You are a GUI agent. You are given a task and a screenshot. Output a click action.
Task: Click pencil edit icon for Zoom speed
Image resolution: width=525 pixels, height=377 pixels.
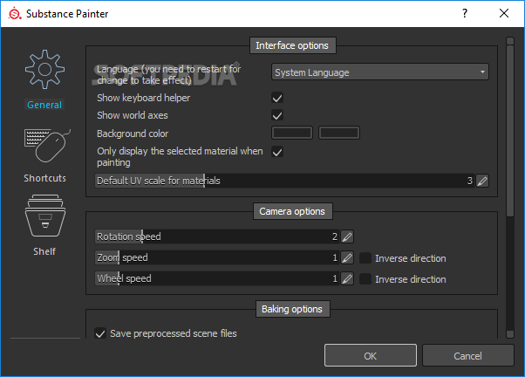click(347, 257)
